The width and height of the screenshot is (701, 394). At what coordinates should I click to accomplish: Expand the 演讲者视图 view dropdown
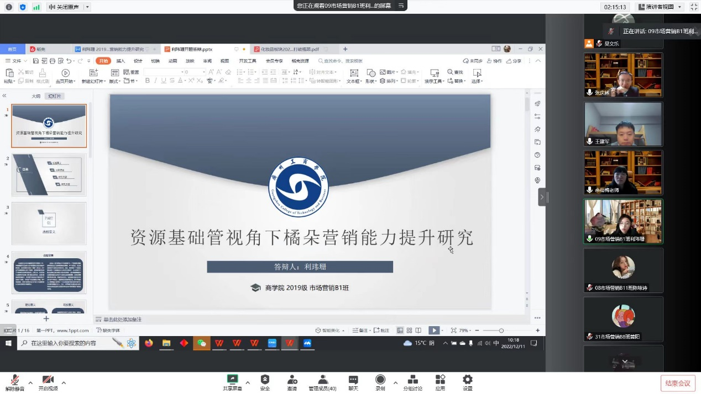(679, 7)
